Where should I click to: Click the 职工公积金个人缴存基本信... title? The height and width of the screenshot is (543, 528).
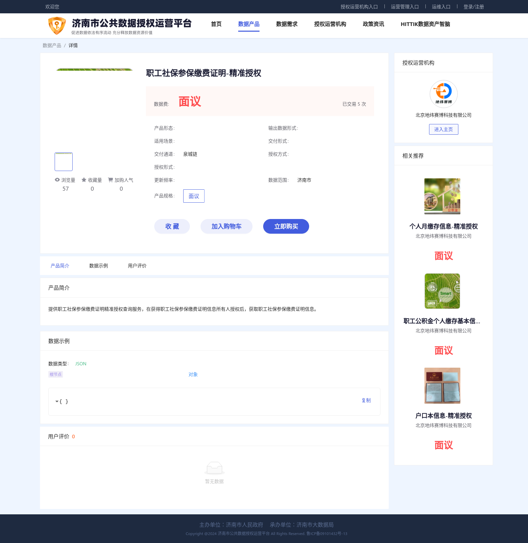coord(442,321)
